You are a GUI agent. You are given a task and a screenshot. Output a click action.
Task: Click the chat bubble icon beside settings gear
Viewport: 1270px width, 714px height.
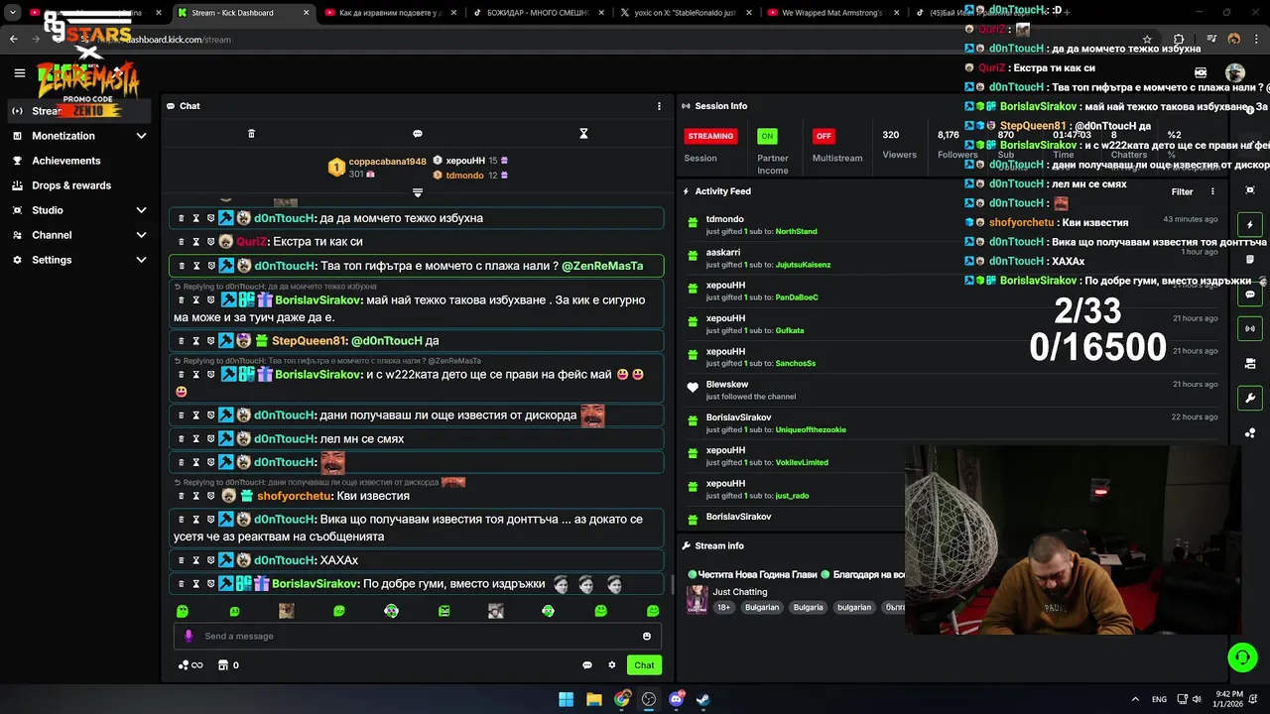(x=587, y=665)
